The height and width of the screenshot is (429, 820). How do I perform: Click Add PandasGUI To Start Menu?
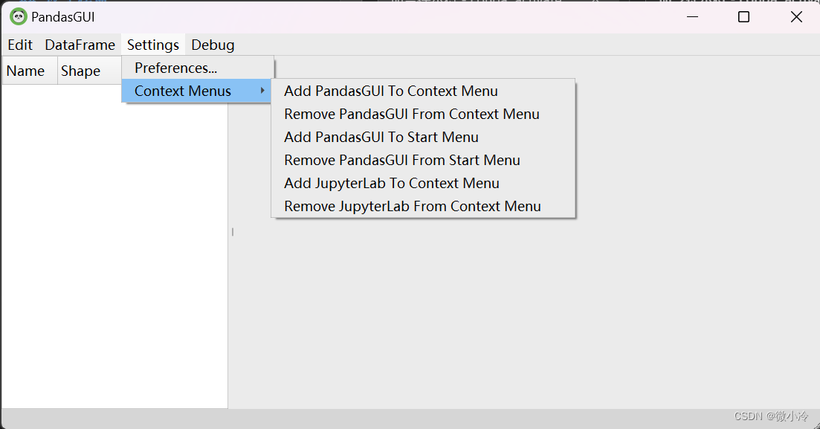click(x=381, y=137)
